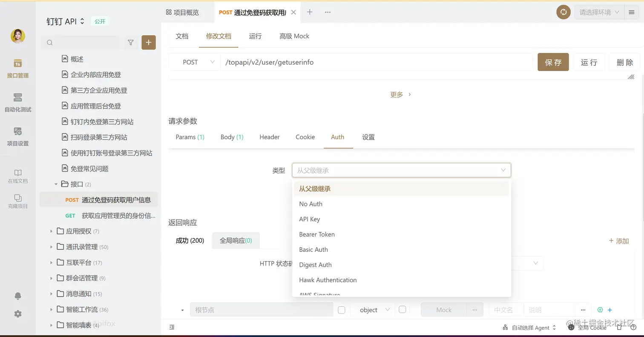
Task: Click the 运行 button next to 保存
Action: [x=589, y=62]
